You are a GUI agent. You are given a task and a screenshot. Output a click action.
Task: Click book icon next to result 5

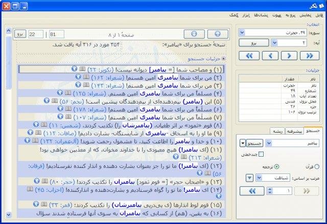(x=54, y=101)
